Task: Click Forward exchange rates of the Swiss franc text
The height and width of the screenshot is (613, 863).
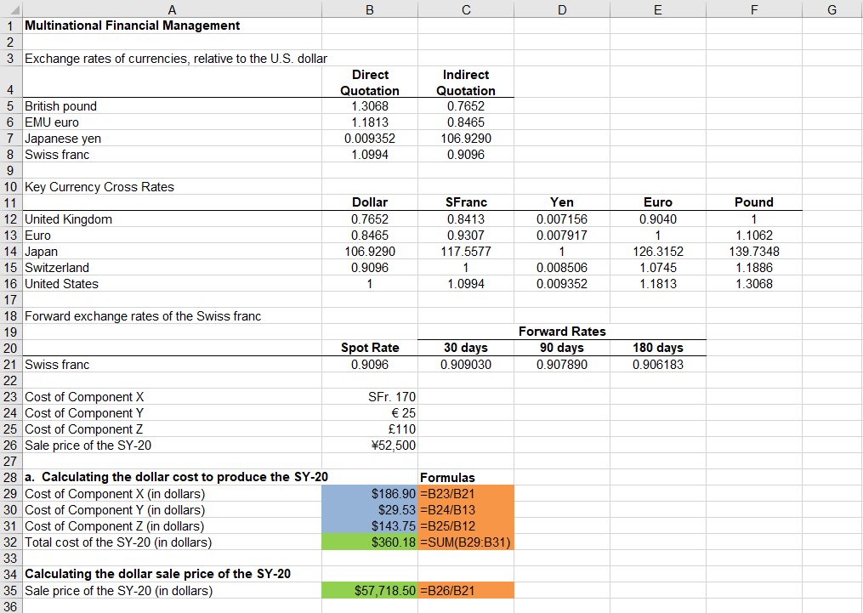Action: [x=143, y=316]
